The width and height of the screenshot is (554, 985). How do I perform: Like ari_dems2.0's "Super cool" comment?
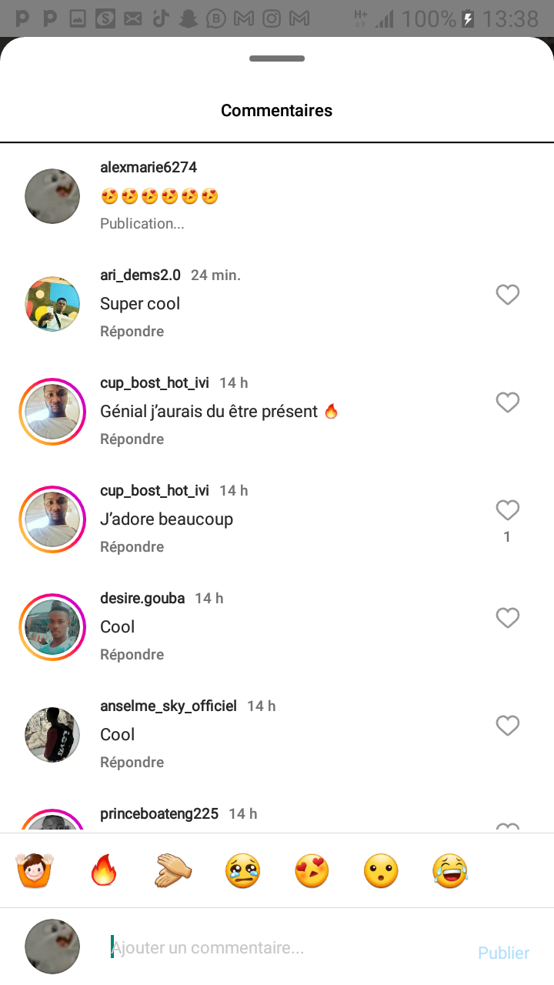pos(507,295)
